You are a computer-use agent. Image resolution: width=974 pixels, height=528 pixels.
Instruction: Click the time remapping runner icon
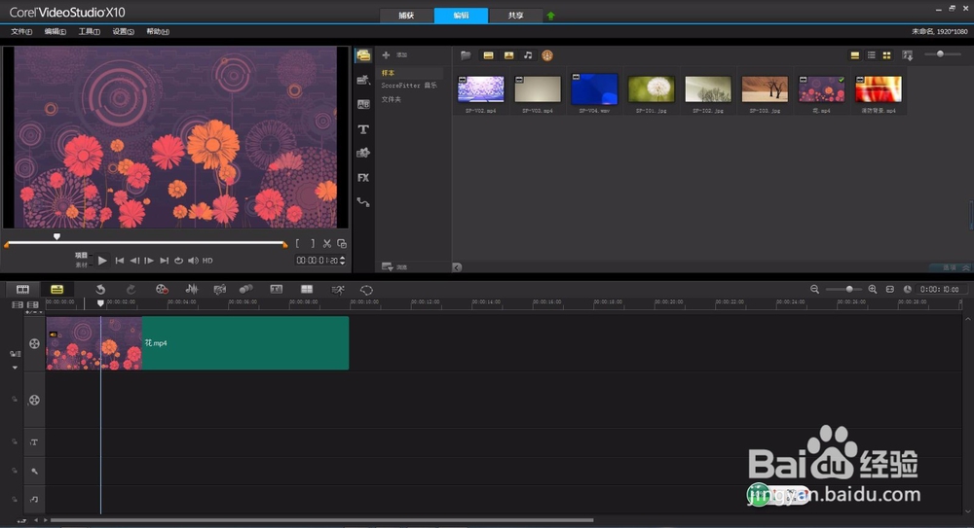coord(337,289)
